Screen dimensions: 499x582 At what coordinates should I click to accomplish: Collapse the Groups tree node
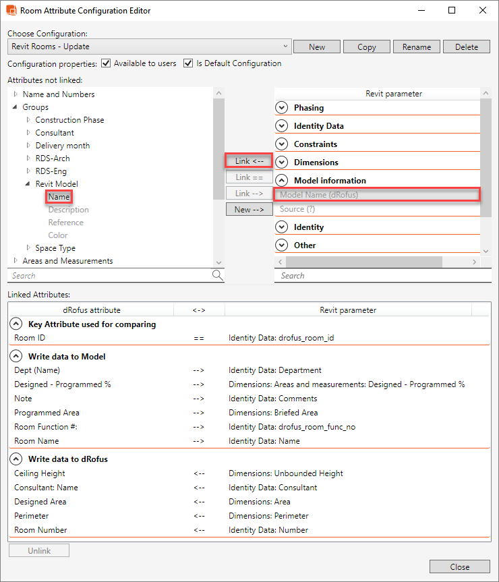tap(16, 107)
